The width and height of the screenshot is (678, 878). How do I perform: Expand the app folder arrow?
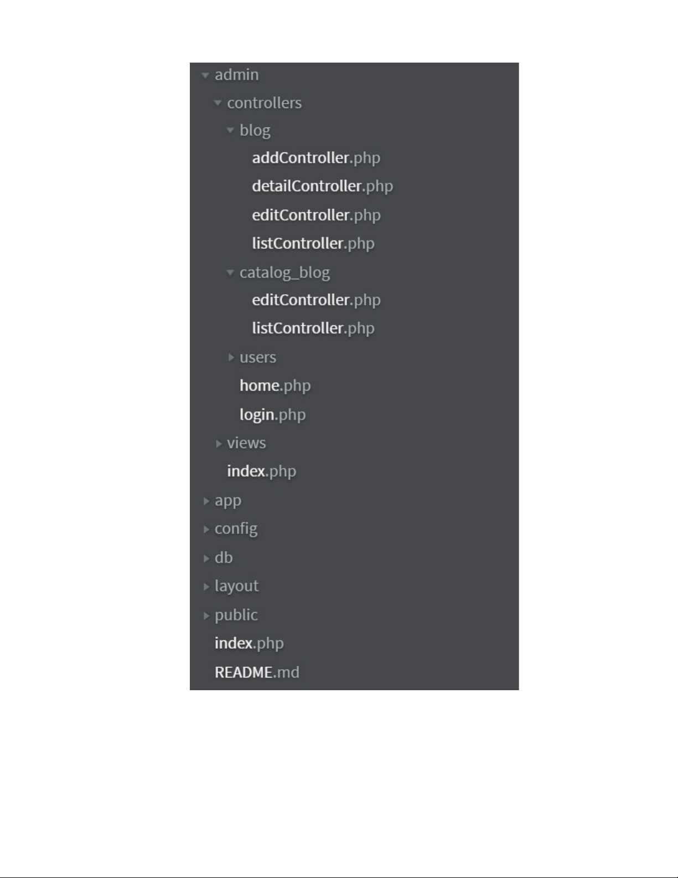point(206,501)
